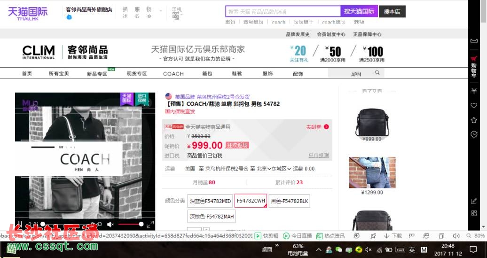The height and width of the screenshot is (258, 487).
Task: Click the yen coupon icon in sidebar
Action: tap(474, 91)
